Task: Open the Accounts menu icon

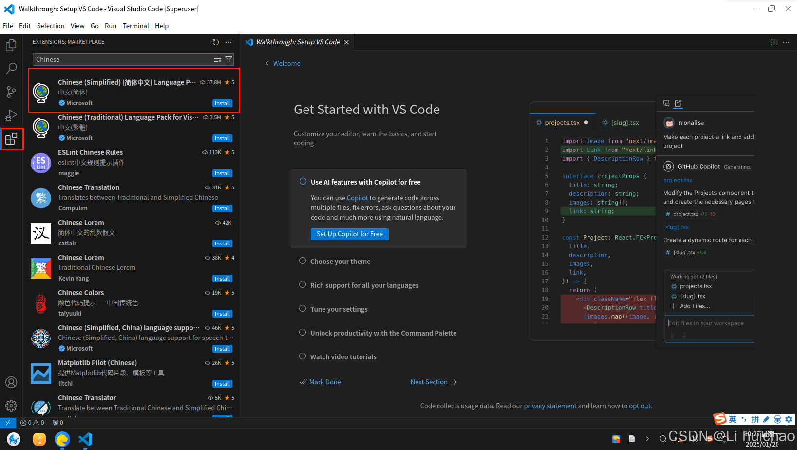Action: pyautogui.click(x=11, y=382)
